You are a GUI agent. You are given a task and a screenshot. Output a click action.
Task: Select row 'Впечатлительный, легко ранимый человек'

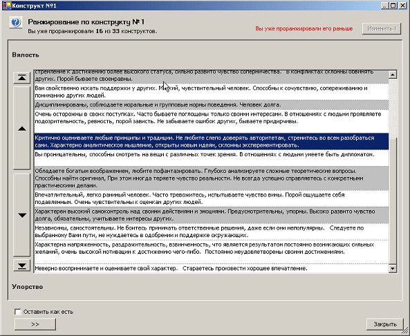[212, 198]
